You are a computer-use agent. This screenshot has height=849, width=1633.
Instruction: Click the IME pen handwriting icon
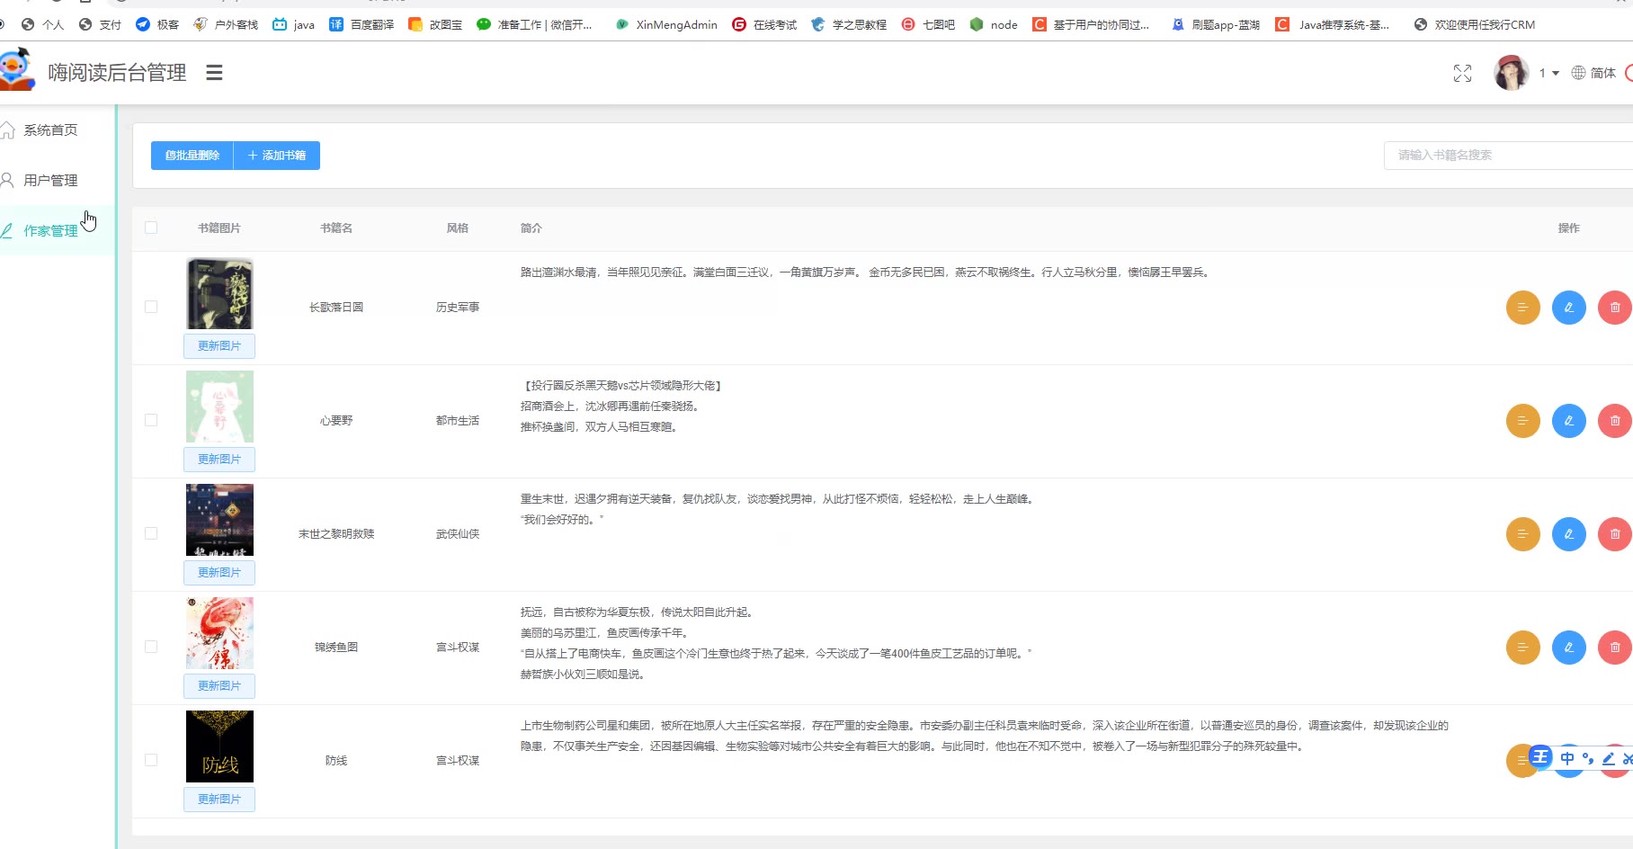click(x=1609, y=758)
